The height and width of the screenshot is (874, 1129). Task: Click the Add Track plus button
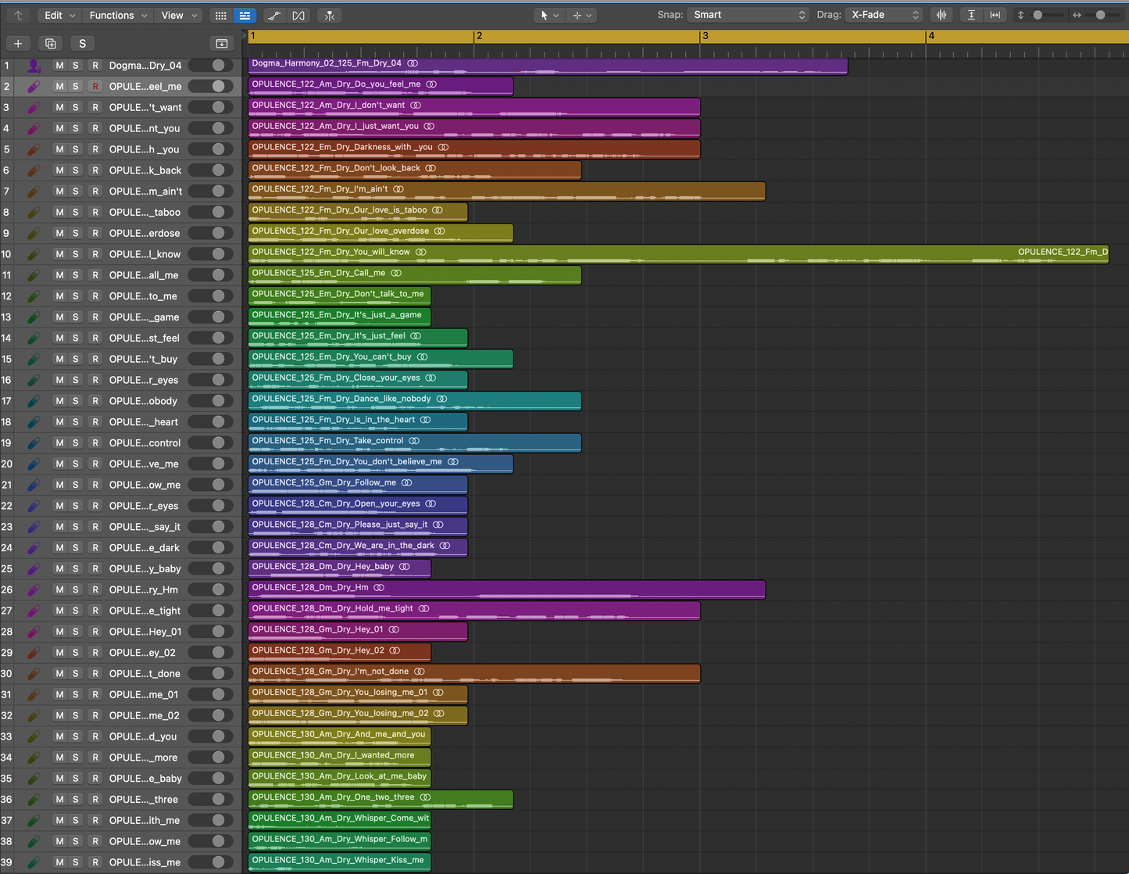pos(18,44)
